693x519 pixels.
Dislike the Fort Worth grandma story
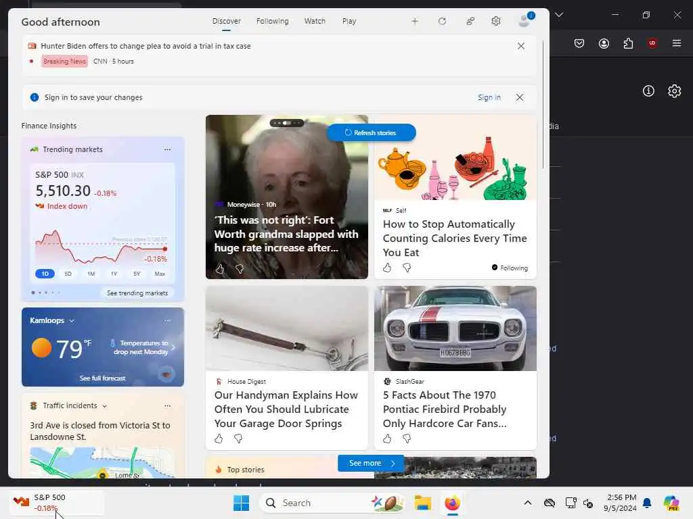(x=240, y=268)
